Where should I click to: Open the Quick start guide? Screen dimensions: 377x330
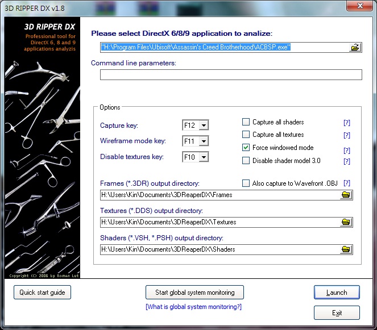pos(42,293)
